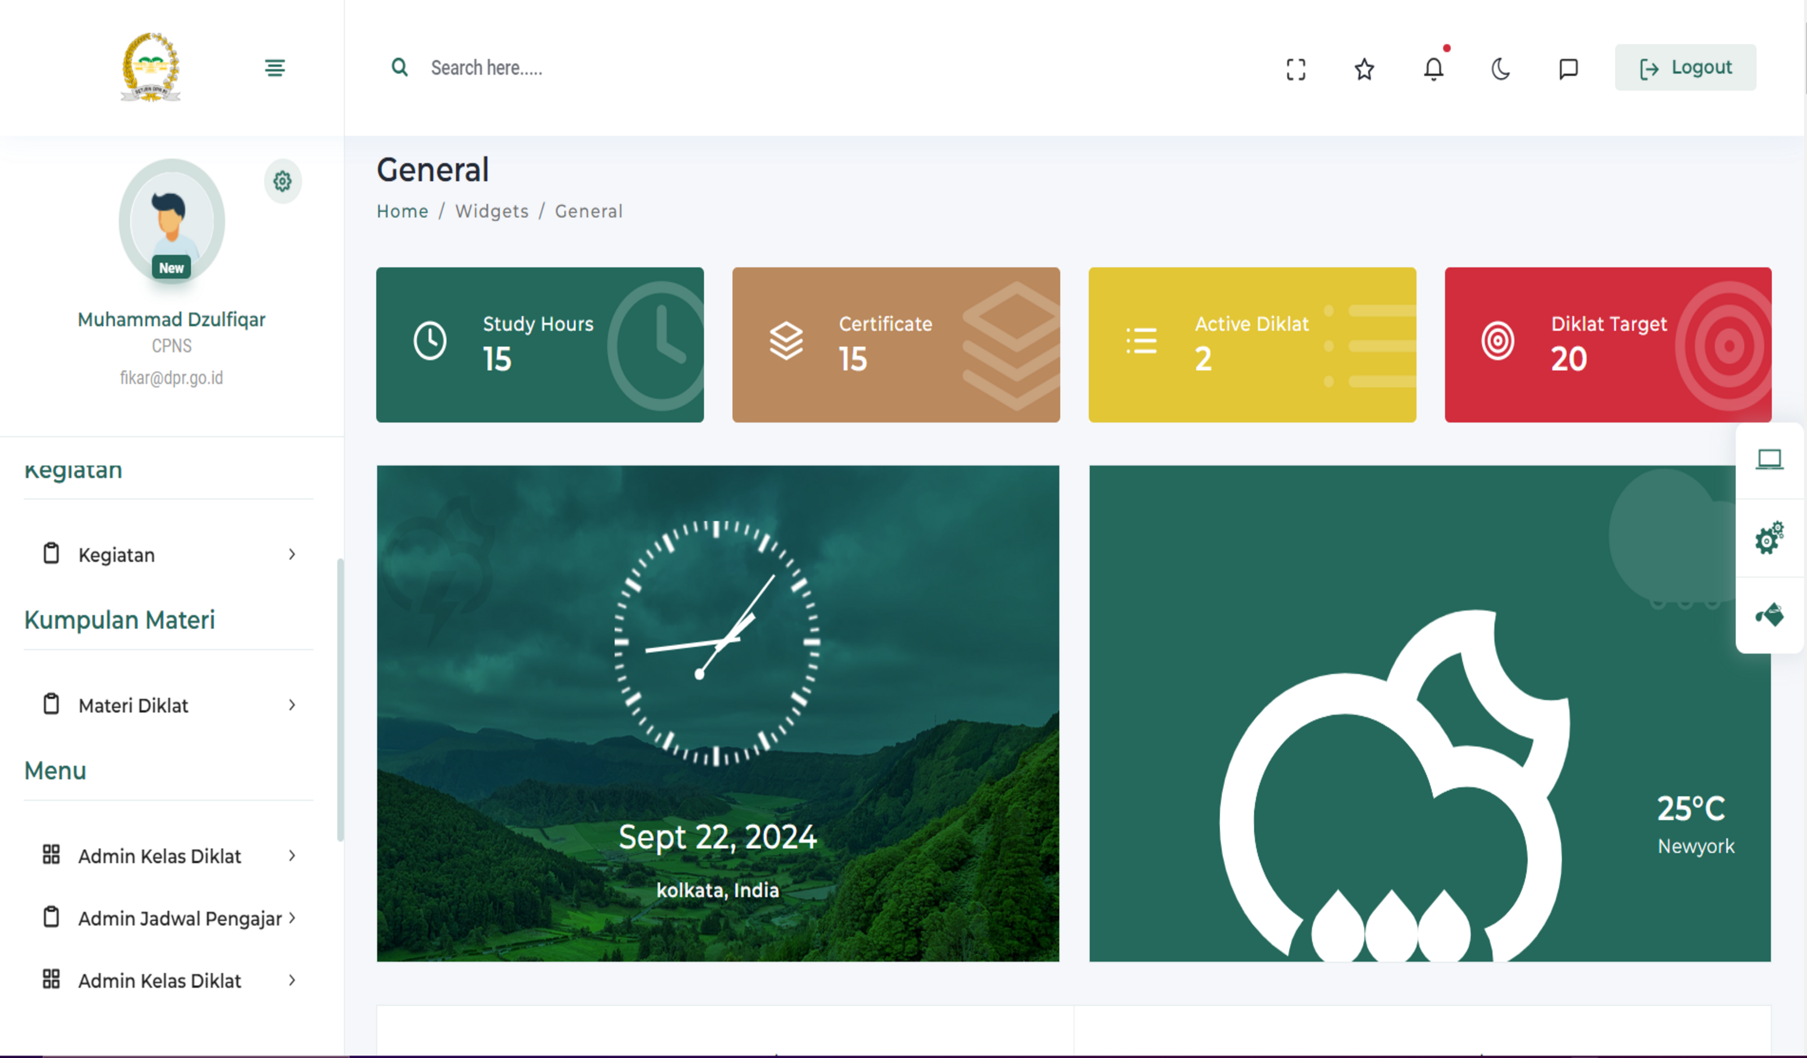Open the chat message icon

(1568, 69)
